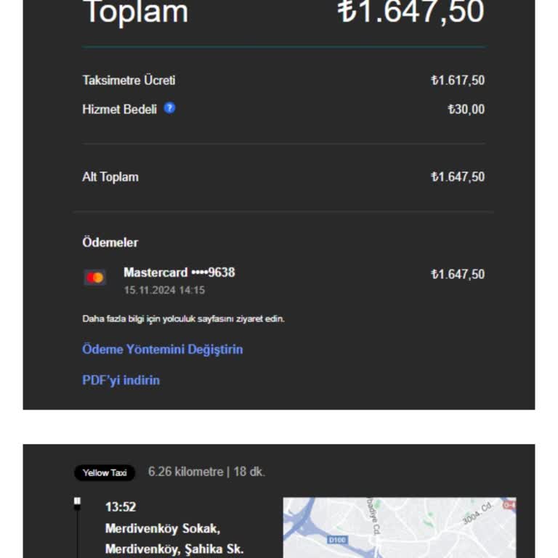The image size is (558, 558).
Task: Click the Mastercard payment amount ₺1.647,50
Action: coord(458,275)
